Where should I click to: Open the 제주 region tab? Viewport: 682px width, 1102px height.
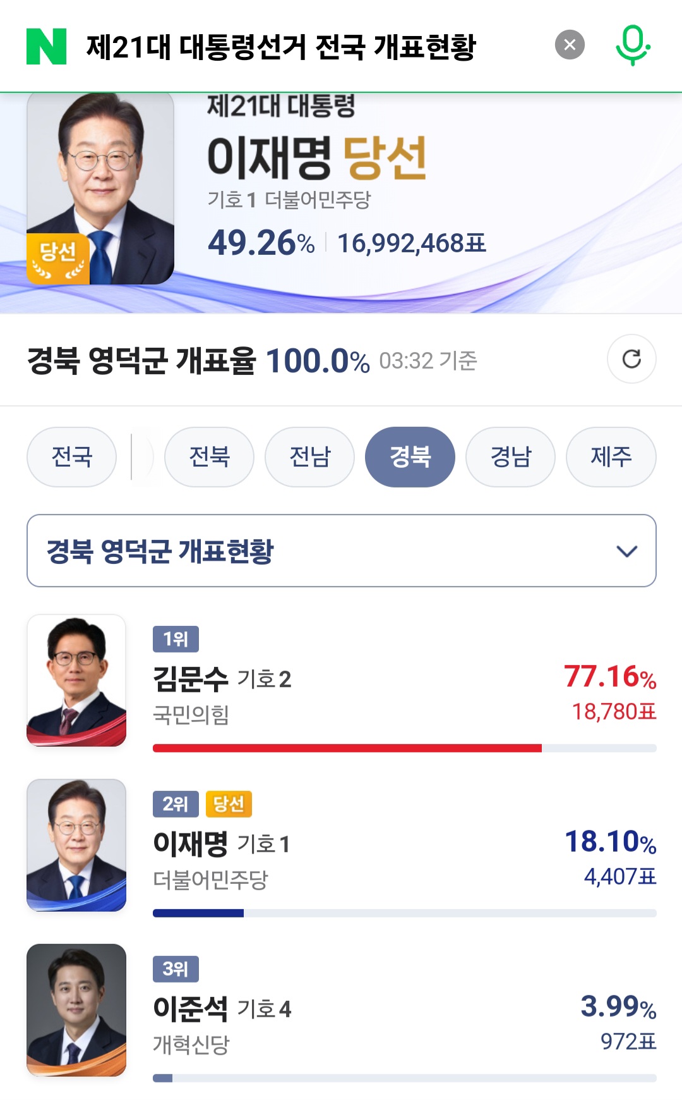tap(611, 456)
